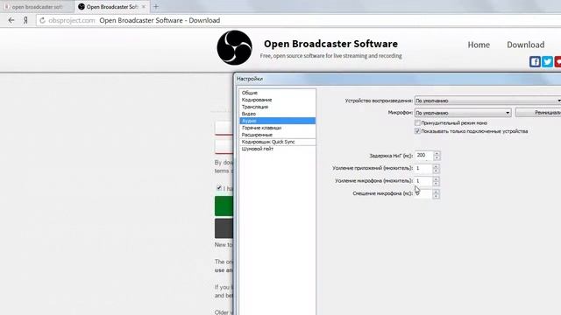The image size is (561, 315).
Task: Select "Видео" in the settings list
Action: coord(277,114)
